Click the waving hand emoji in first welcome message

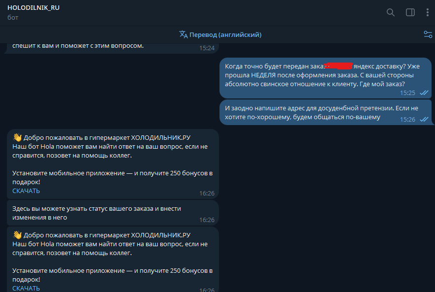(x=17, y=137)
